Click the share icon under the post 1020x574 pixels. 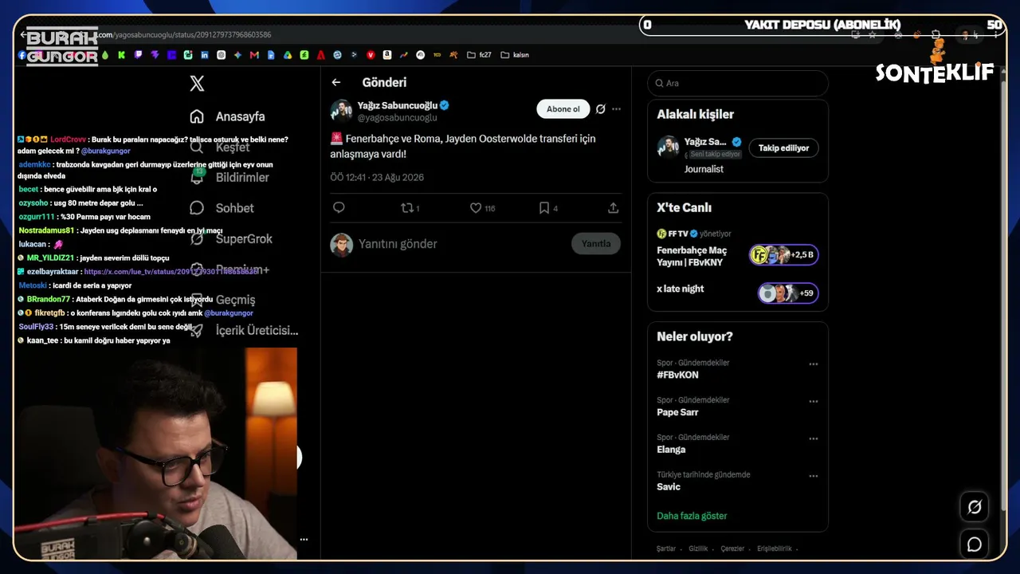(613, 208)
